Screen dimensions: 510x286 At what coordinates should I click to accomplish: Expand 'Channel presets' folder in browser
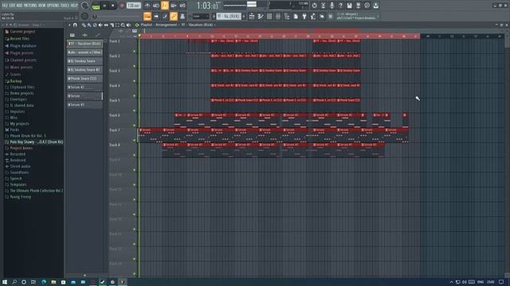pyautogui.click(x=23, y=60)
